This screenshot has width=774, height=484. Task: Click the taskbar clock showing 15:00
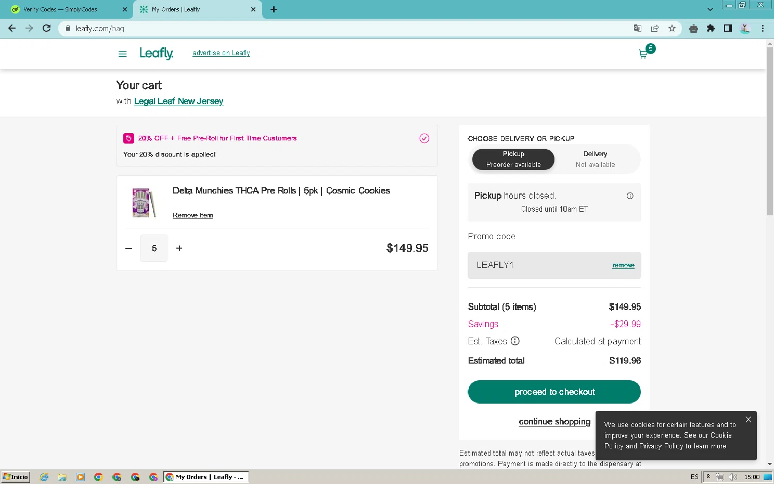pyautogui.click(x=752, y=477)
